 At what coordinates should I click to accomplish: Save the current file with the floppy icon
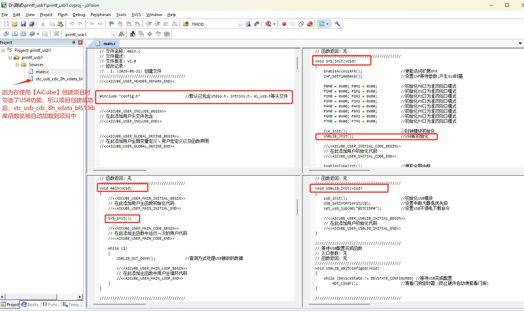click(23, 24)
